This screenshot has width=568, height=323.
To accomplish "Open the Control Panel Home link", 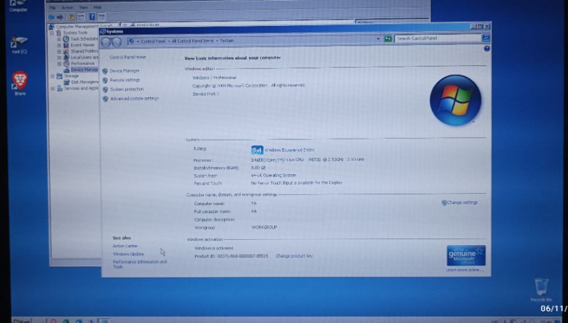I will click(128, 57).
